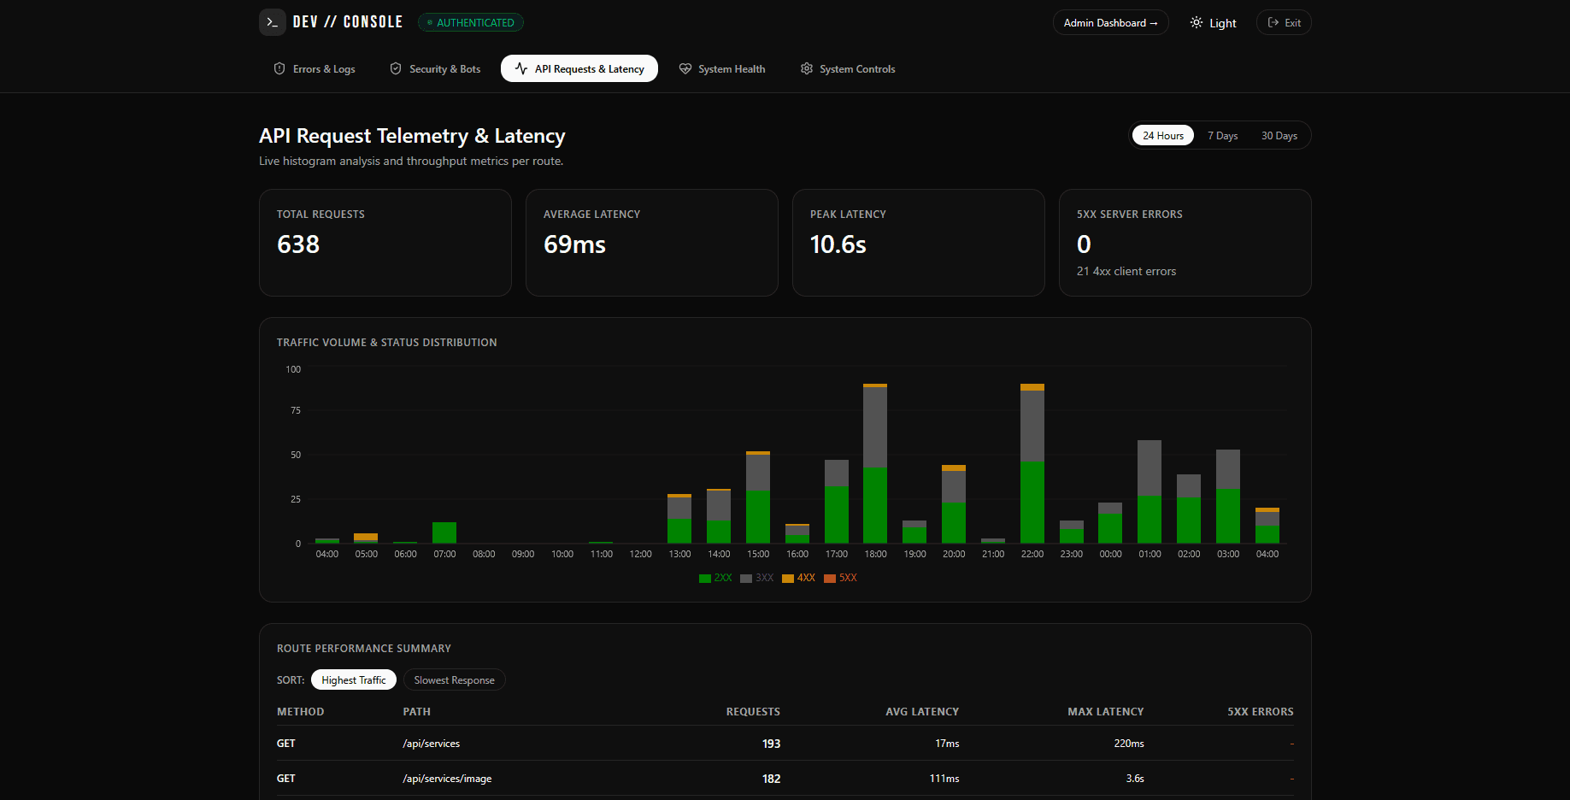Click the /api/services/image path row

(x=785, y=779)
